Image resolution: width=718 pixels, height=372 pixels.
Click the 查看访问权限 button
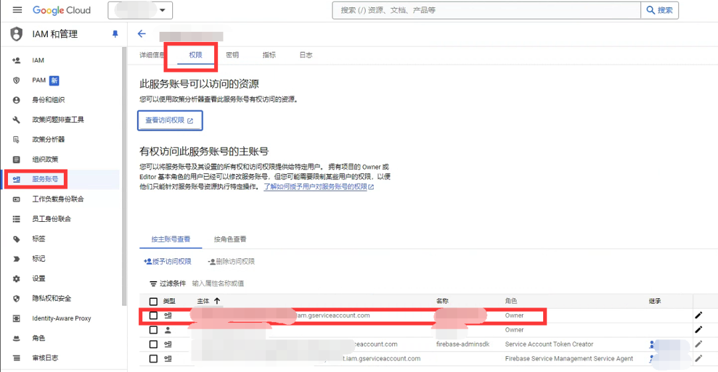(170, 120)
